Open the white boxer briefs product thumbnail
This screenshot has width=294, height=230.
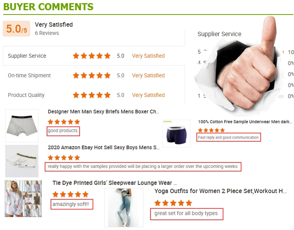(22, 126)
